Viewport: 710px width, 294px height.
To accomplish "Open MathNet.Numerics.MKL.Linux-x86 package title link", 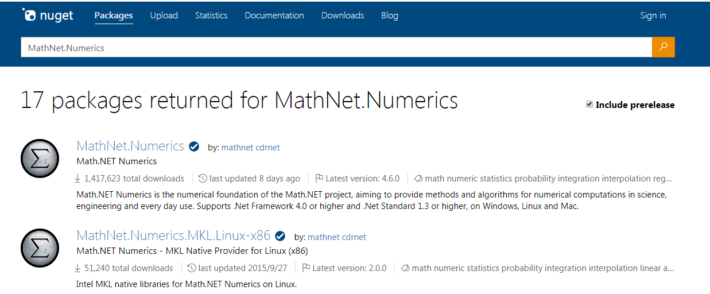I will pos(173,235).
